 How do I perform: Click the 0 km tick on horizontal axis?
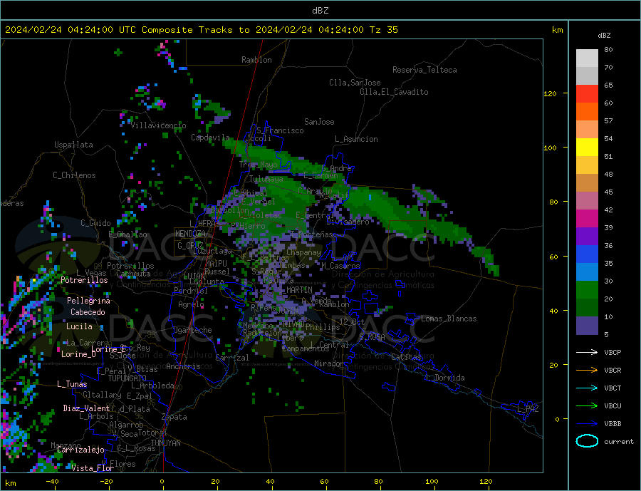pyautogui.click(x=162, y=482)
